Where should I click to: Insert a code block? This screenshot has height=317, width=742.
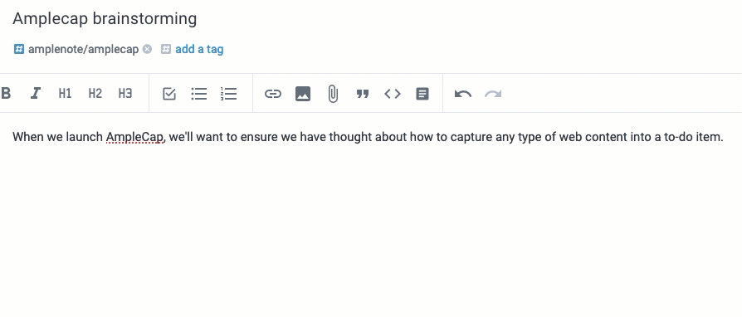pyautogui.click(x=393, y=94)
